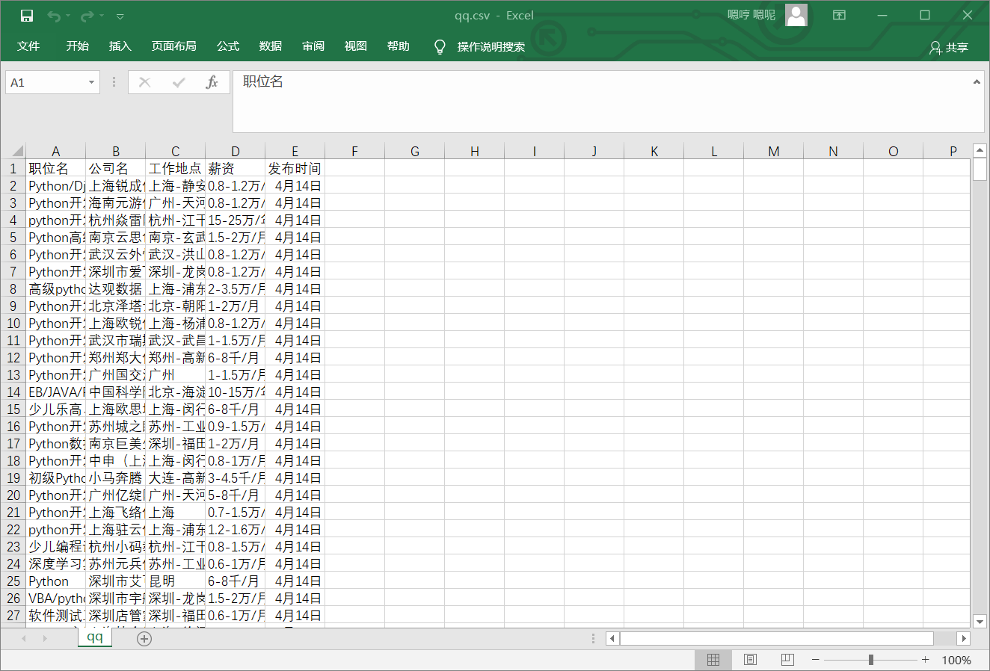Switch to the 开始 ribbon tab
The height and width of the screenshot is (671, 990).
click(x=77, y=46)
